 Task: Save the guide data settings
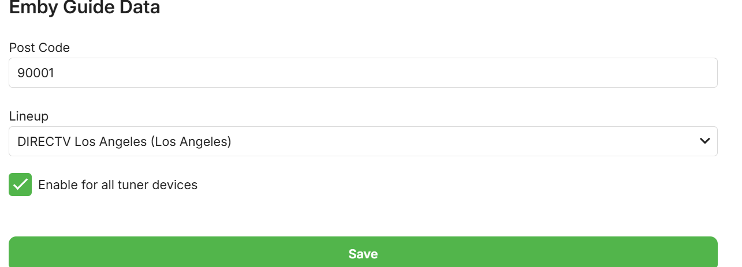[x=363, y=253]
